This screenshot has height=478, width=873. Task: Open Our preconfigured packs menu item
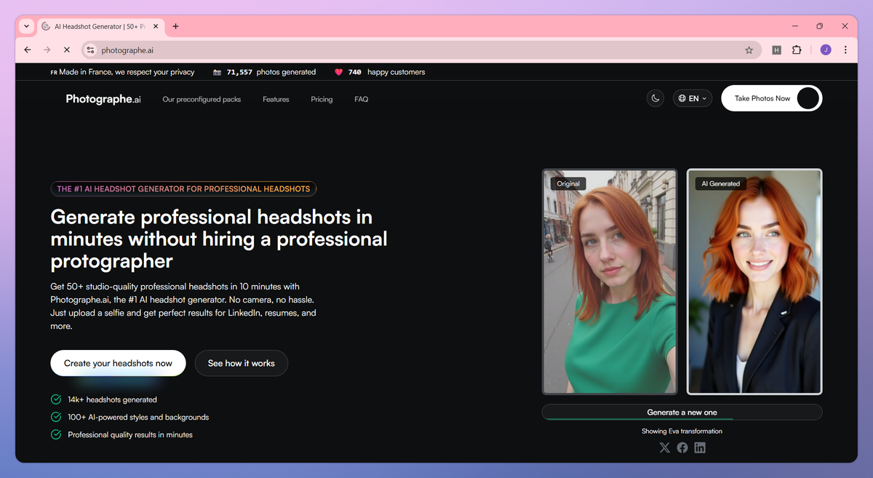pos(202,99)
